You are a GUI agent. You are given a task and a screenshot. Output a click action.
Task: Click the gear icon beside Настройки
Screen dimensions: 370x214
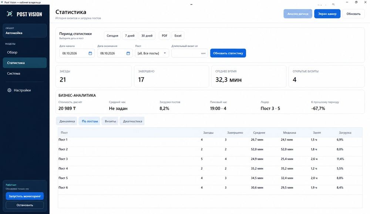9,90
